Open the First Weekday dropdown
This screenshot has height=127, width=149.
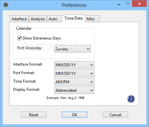[x=73, y=49]
